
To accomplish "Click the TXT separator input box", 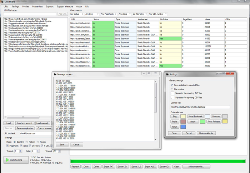I will pos(172,93).
